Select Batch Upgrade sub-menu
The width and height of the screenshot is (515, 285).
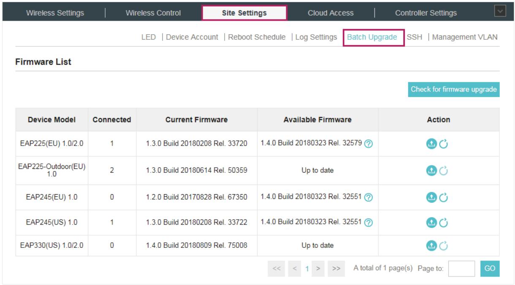pos(372,37)
